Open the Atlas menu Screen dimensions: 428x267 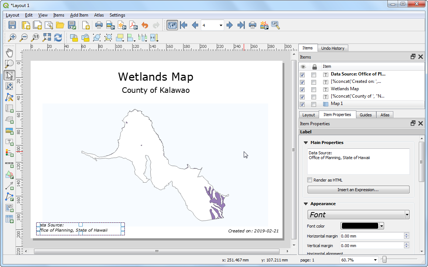tap(99, 15)
